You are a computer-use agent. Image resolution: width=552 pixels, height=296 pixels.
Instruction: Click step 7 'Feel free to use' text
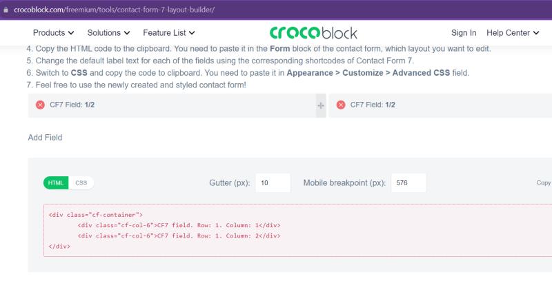(137, 85)
